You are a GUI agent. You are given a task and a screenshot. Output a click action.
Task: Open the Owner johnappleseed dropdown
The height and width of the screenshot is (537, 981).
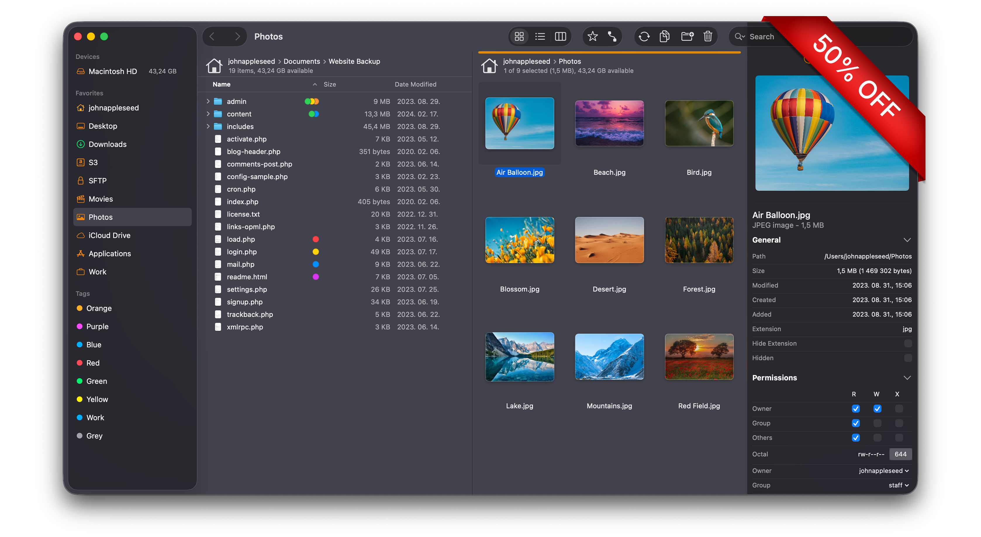(883, 471)
